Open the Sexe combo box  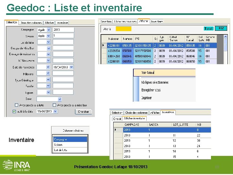point(49,99)
